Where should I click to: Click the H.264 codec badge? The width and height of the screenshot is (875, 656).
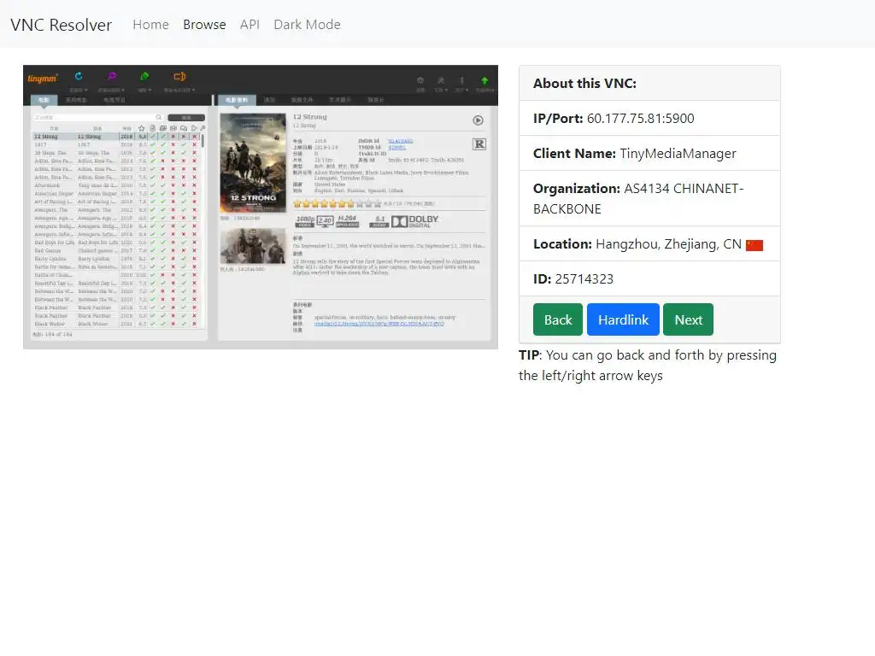click(x=347, y=221)
